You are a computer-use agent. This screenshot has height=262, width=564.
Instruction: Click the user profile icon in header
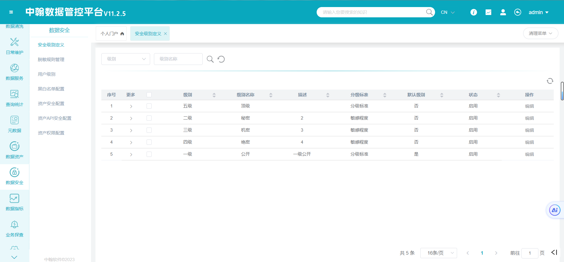(503, 12)
